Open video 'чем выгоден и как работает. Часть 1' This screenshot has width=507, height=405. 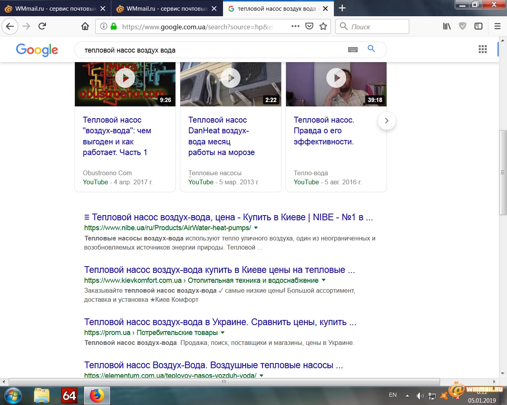point(117,136)
